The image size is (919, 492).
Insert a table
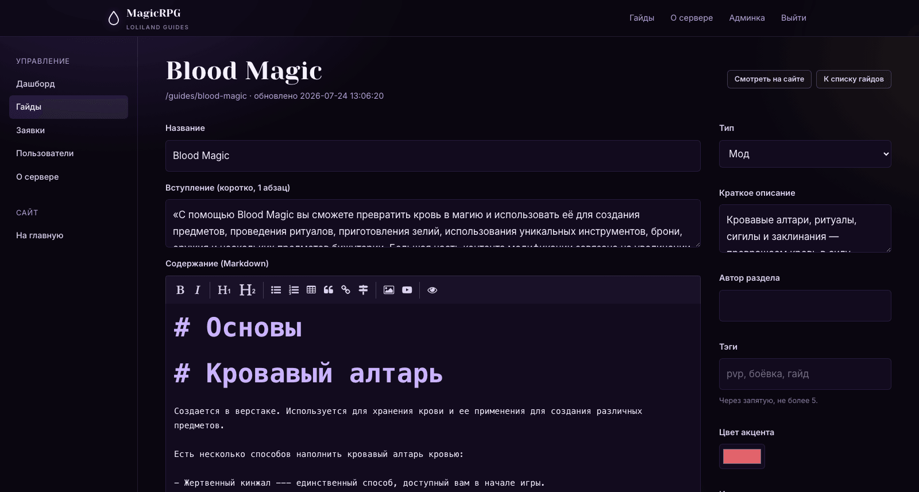pyautogui.click(x=311, y=290)
